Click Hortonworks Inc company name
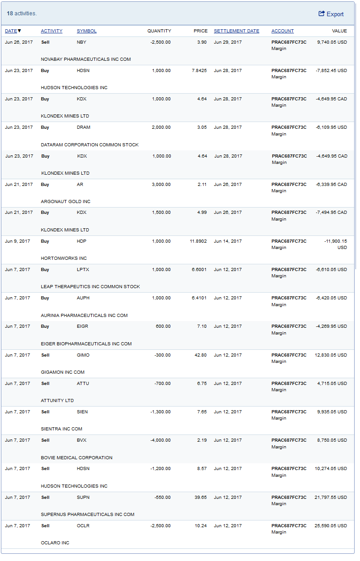Image resolution: width=360 pixels, height=561 pixels. (64, 258)
